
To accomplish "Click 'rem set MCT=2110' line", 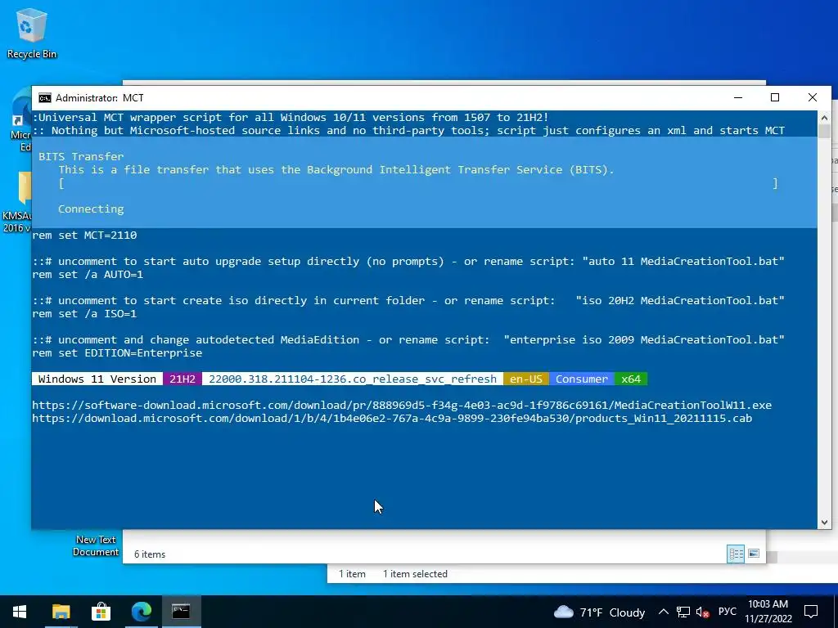I will pos(84,235).
